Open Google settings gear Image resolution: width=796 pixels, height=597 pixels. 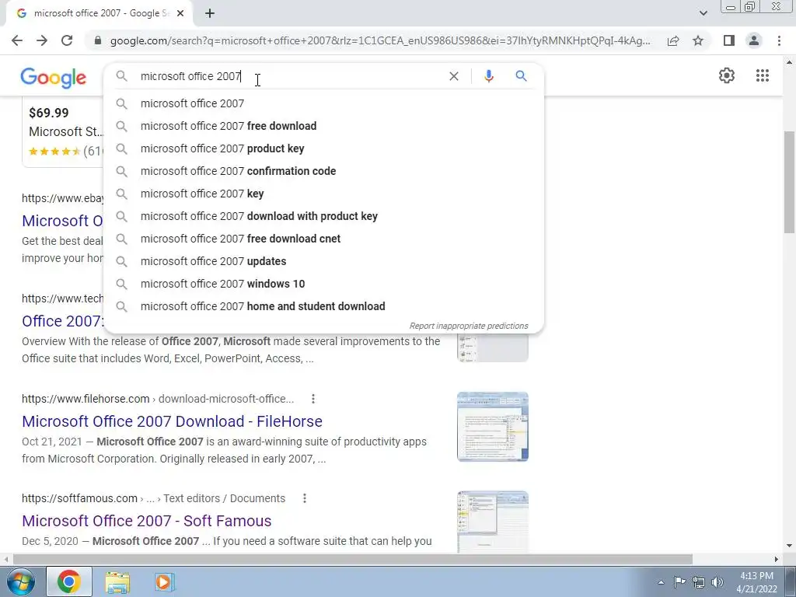727,75
